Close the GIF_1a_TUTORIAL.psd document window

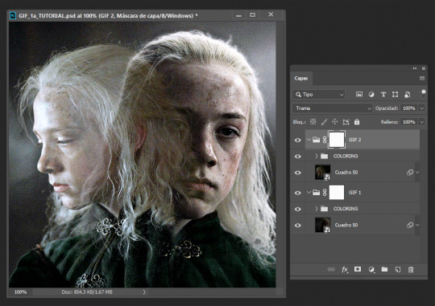(271, 14)
